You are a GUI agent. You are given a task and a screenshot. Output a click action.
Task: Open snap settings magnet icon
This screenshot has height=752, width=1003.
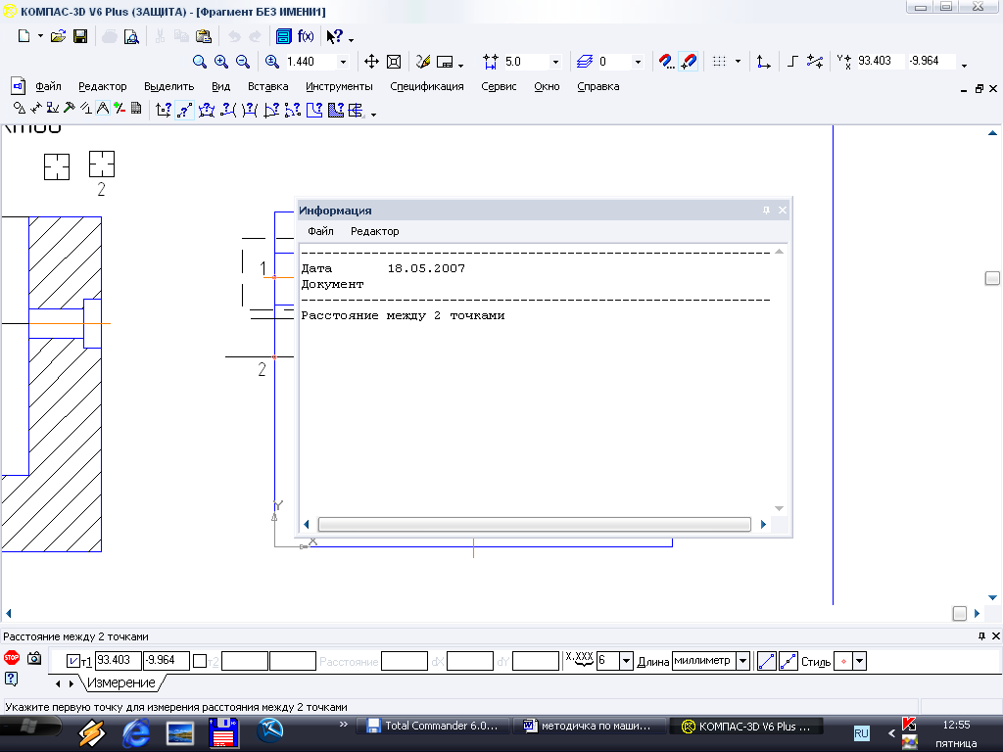[666, 62]
